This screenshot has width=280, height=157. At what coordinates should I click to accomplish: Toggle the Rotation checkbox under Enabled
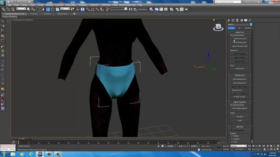coord(232,139)
